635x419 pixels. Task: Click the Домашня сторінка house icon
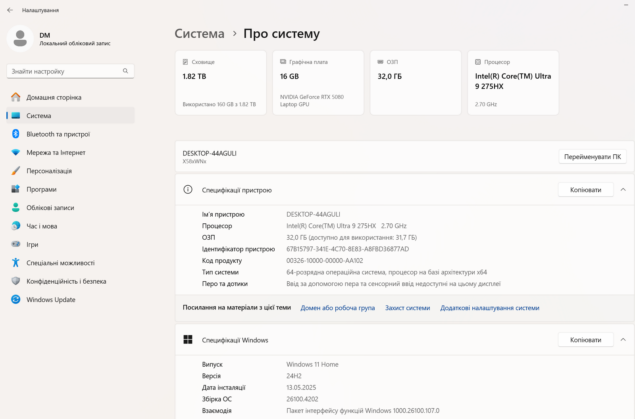coord(16,97)
